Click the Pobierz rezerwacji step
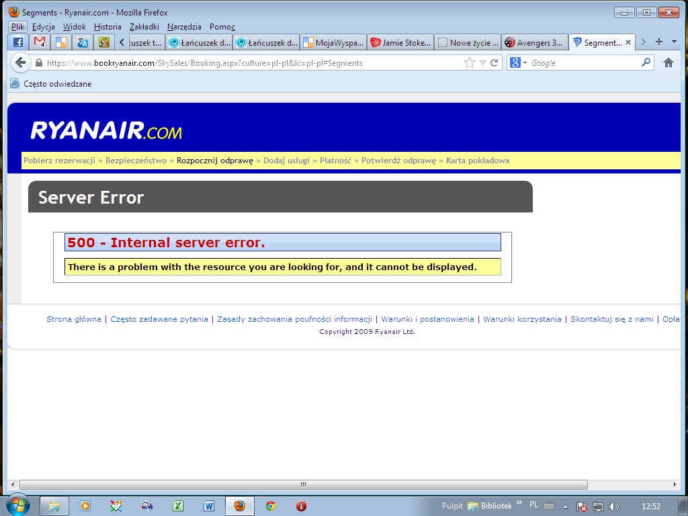 click(59, 161)
